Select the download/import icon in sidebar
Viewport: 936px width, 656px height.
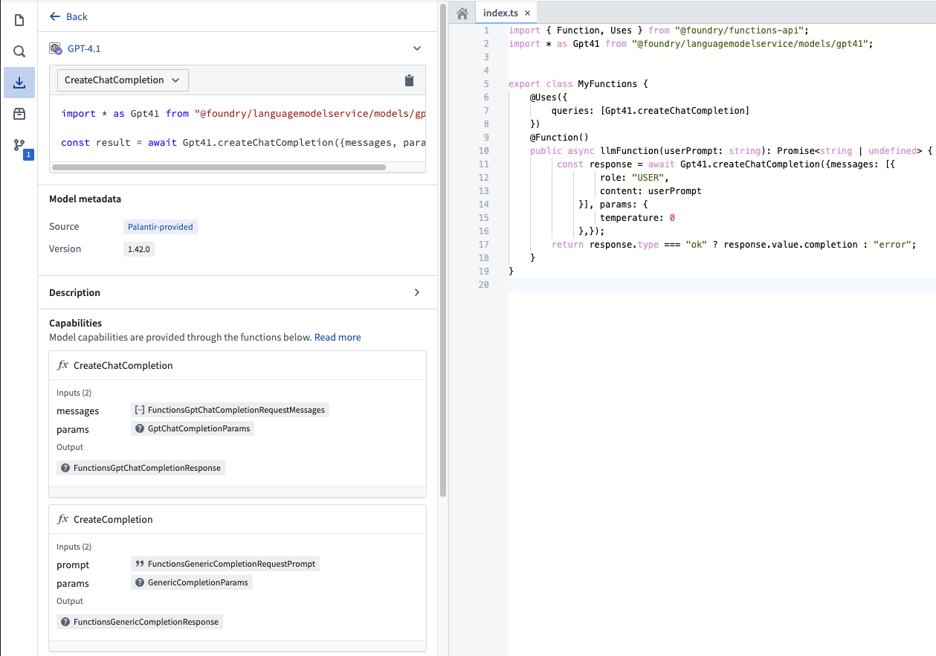(19, 83)
